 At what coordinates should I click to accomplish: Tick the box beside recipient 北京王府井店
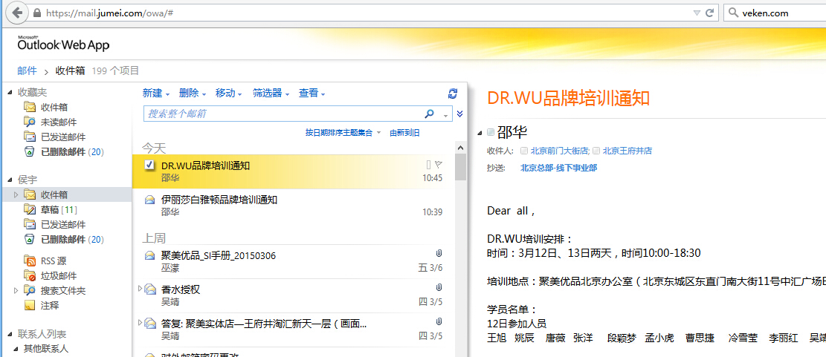(x=596, y=151)
